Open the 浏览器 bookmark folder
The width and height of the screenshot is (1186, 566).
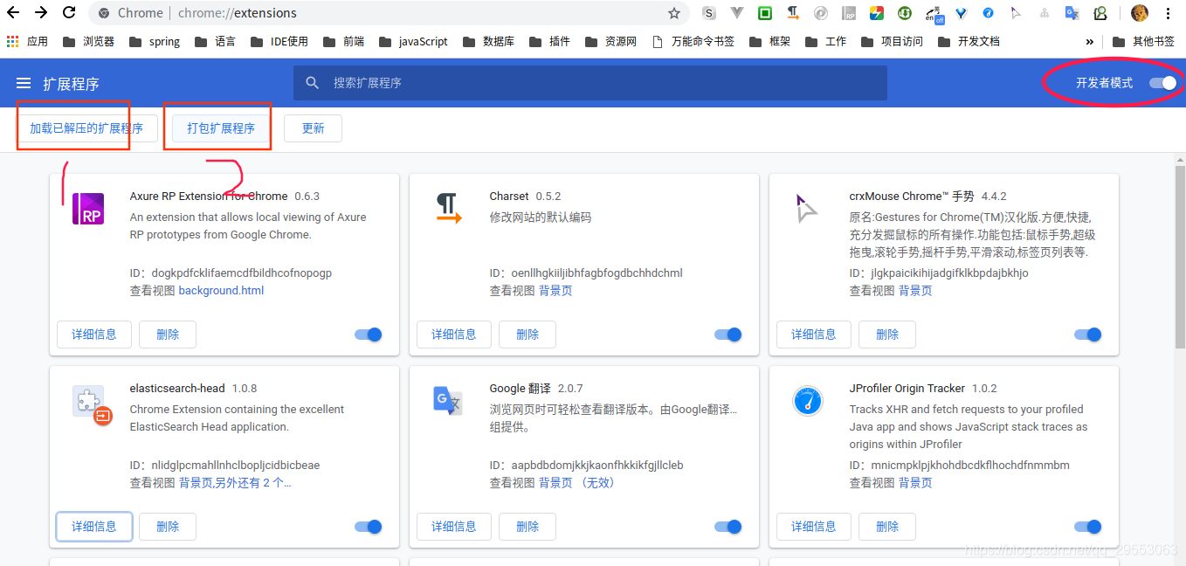88,41
